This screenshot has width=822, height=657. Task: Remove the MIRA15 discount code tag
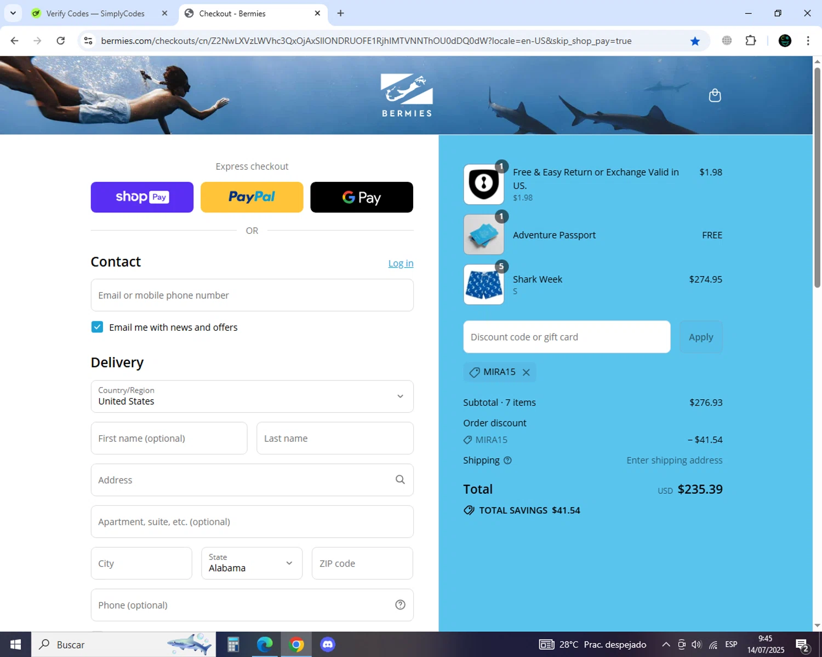coord(526,372)
